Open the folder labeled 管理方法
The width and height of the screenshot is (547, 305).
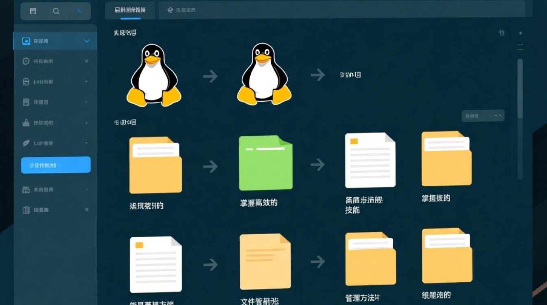pos(370,259)
